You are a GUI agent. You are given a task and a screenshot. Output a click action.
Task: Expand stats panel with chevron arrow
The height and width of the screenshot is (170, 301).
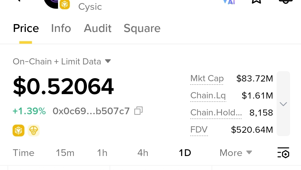pyautogui.click(x=283, y=104)
